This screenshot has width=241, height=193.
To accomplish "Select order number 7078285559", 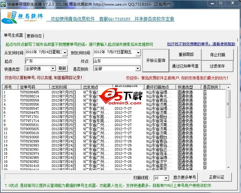I will point(30,100).
